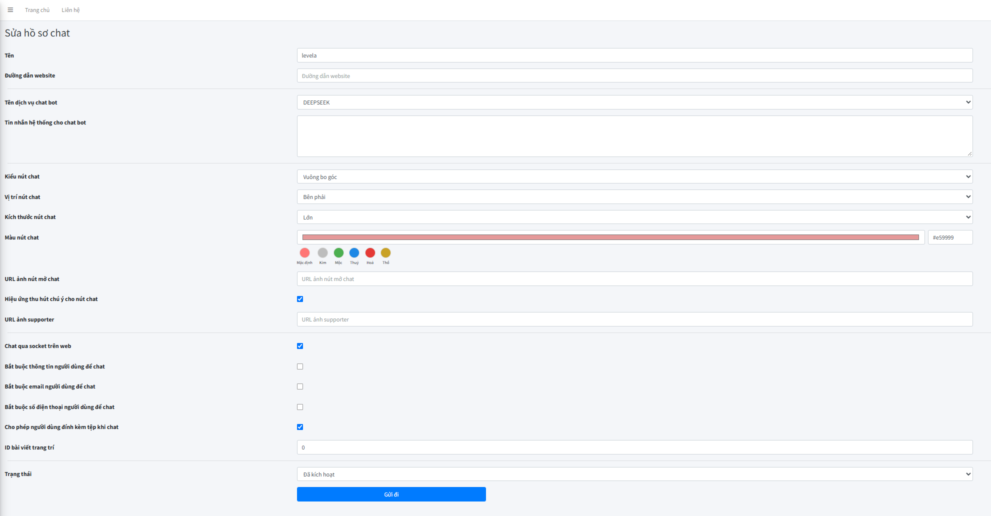Click the ID bài viết trang trí field
Image resolution: width=991 pixels, height=516 pixels.
tap(634, 447)
